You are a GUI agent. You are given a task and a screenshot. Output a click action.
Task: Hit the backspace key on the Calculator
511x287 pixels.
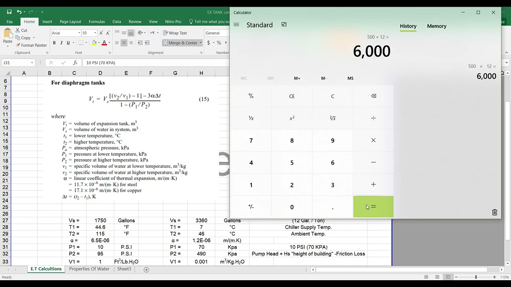point(373,96)
